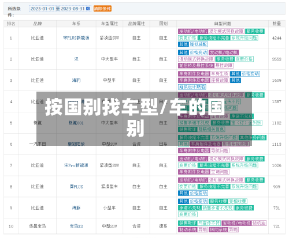The image size is (289, 238).
Task: Click the 品牌 column header
Action: point(38,24)
